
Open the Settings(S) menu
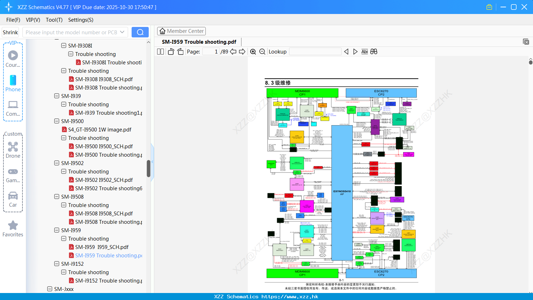point(81,20)
